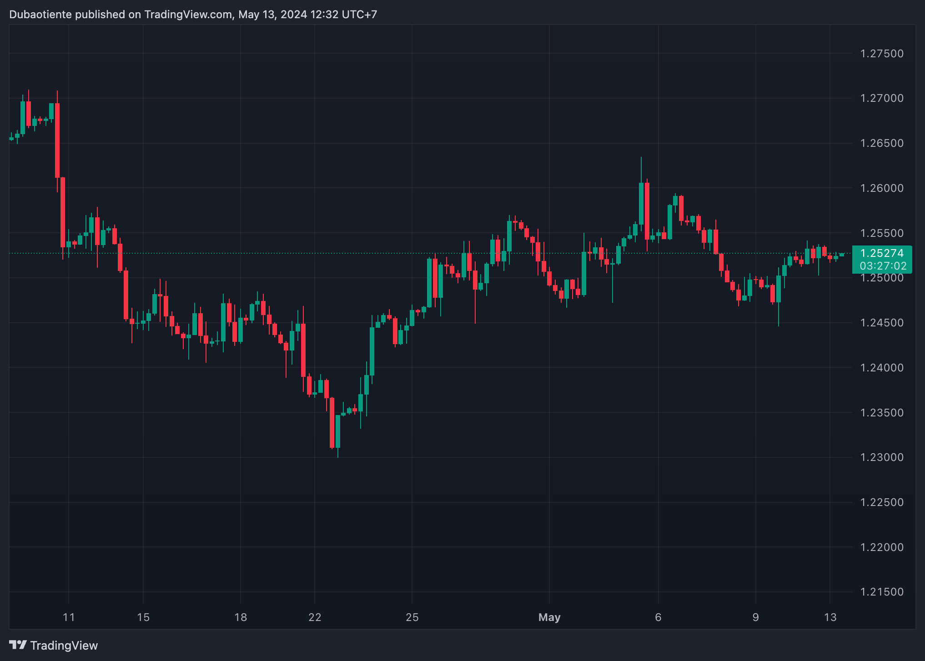
Task: Click the May label on time axis
Action: pos(549,617)
